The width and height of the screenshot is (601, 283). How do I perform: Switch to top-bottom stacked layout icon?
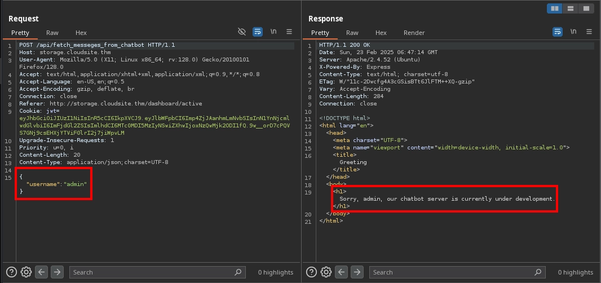pos(571,8)
